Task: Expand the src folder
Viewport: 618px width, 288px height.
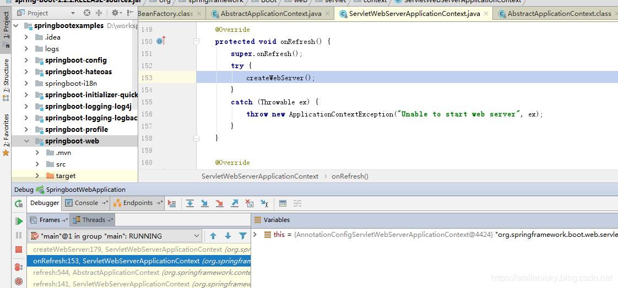Action: click(x=37, y=164)
